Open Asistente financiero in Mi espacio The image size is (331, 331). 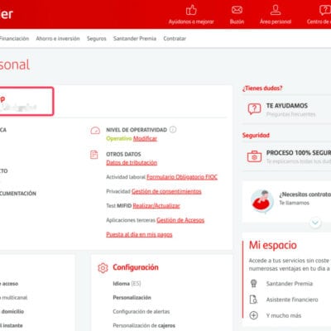click(x=292, y=300)
